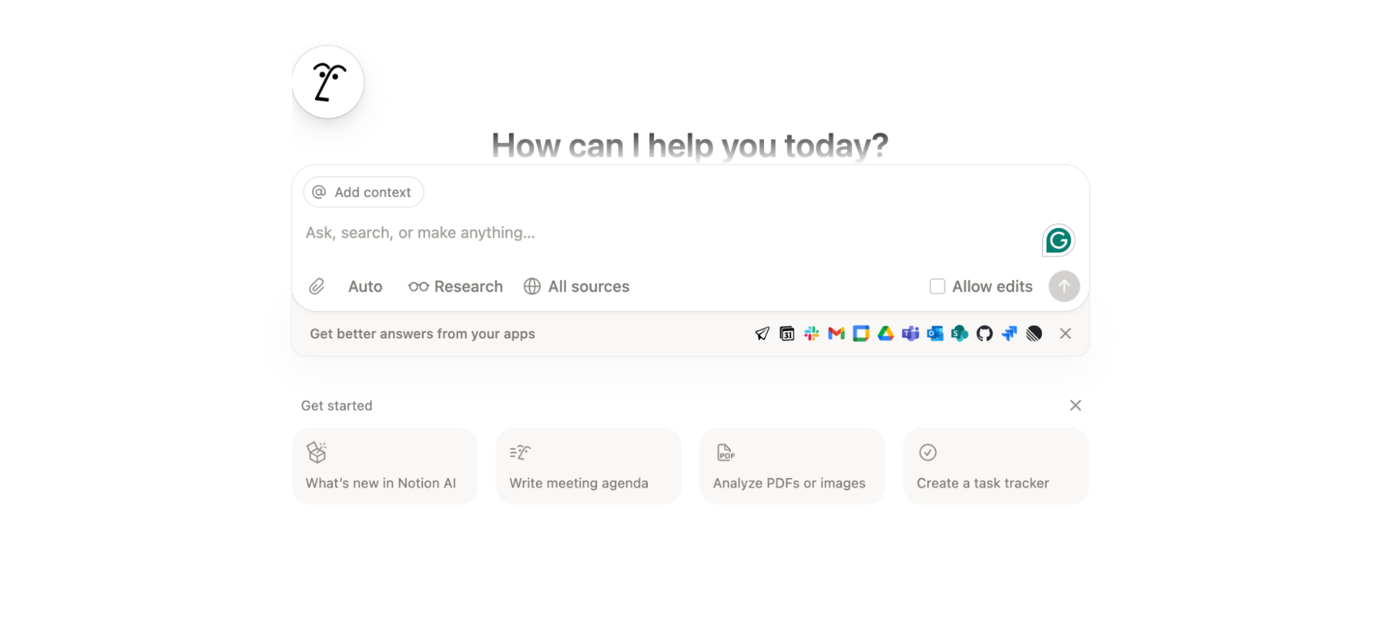1381x621 pixels.
Task: Select the Write meeting agenda suggestion
Action: pos(588,466)
